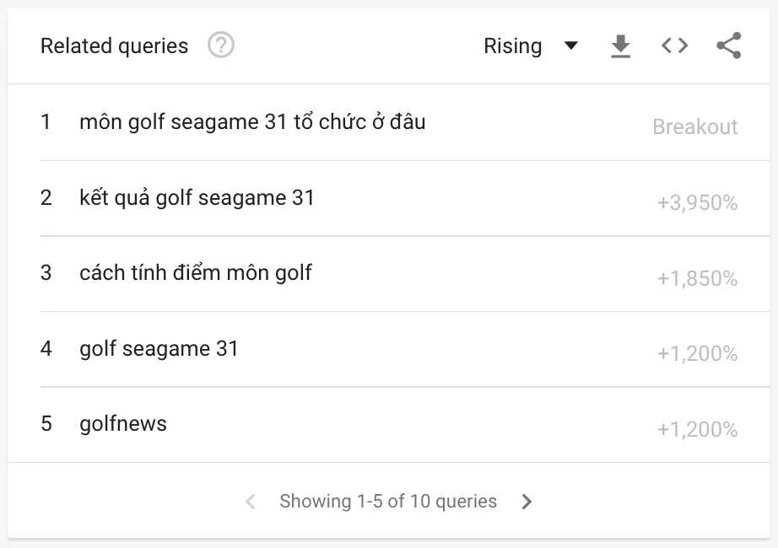Click the +1,850% change indicator
Screen dimensions: 778x548
(697, 278)
